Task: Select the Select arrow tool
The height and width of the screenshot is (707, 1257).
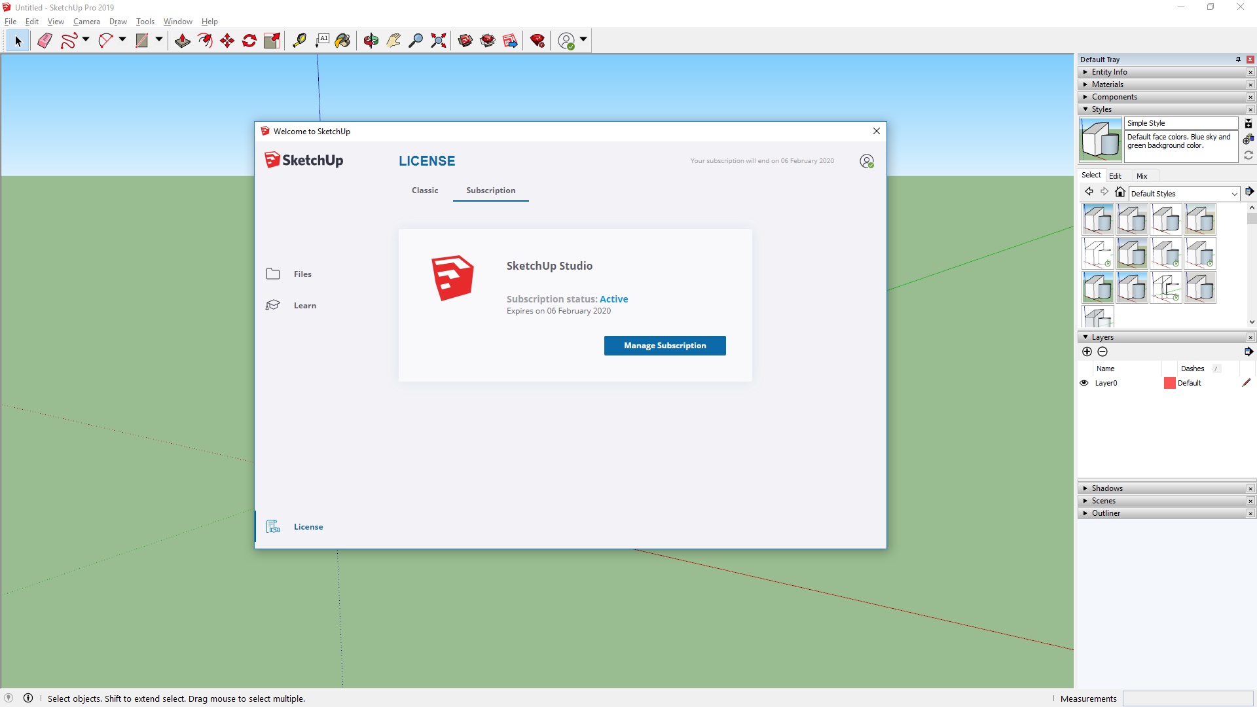Action: (18, 41)
